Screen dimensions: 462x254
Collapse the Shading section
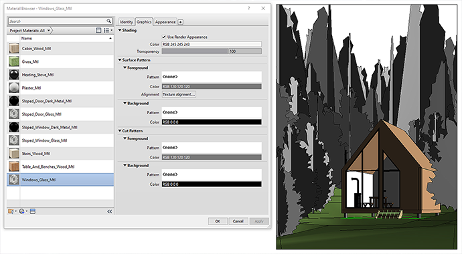click(120, 30)
